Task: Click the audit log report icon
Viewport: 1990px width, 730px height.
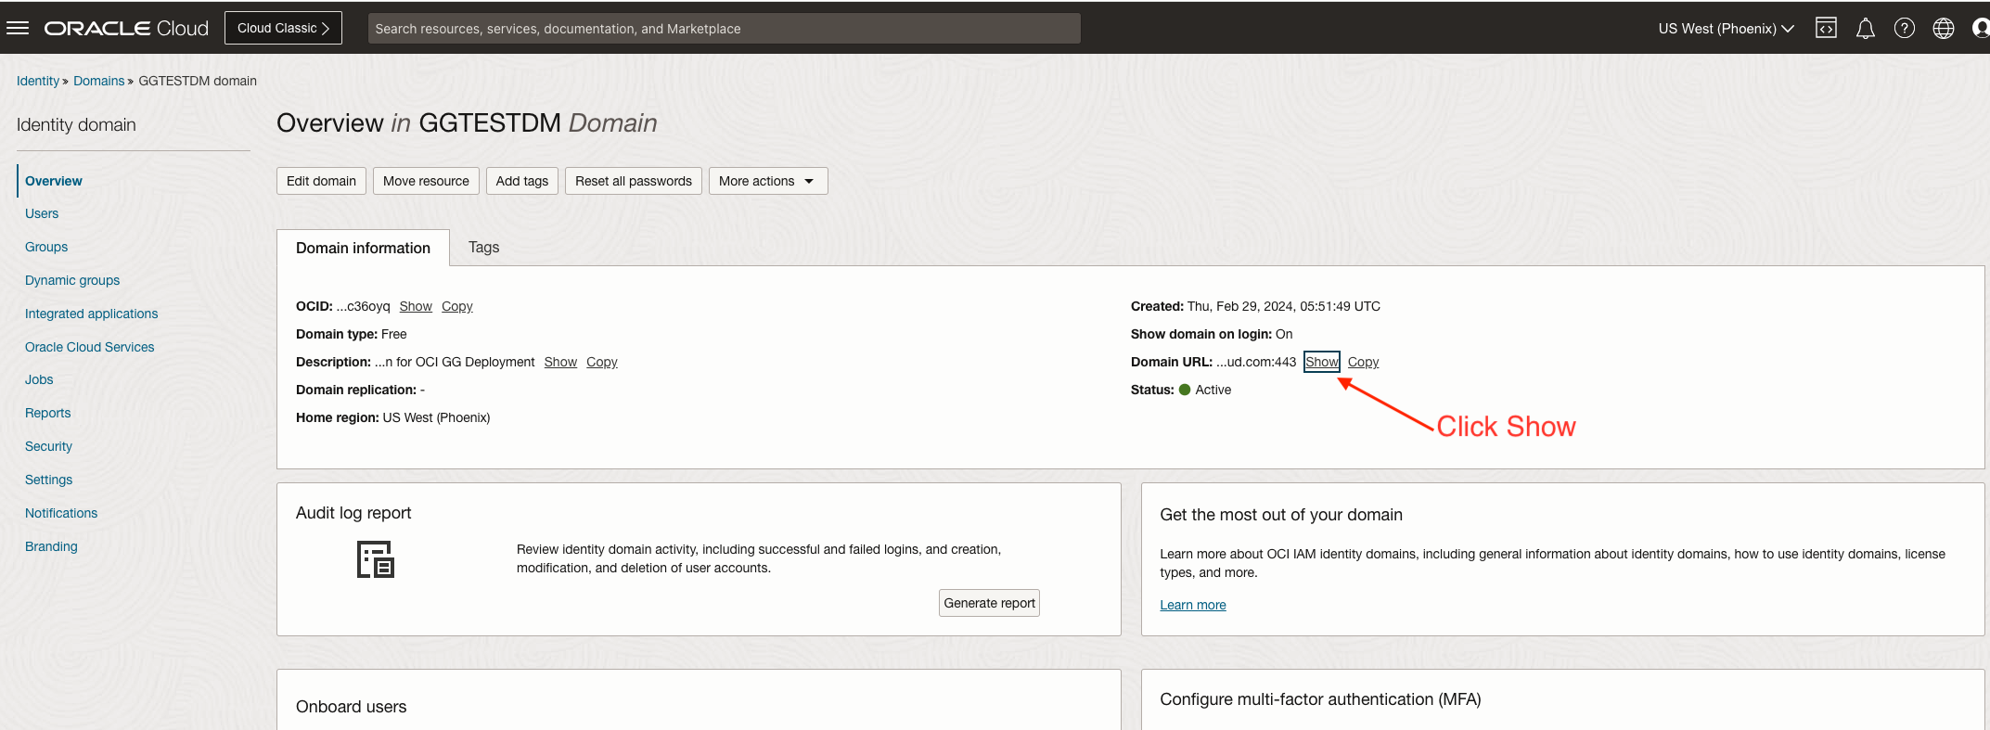Action: pyautogui.click(x=376, y=559)
